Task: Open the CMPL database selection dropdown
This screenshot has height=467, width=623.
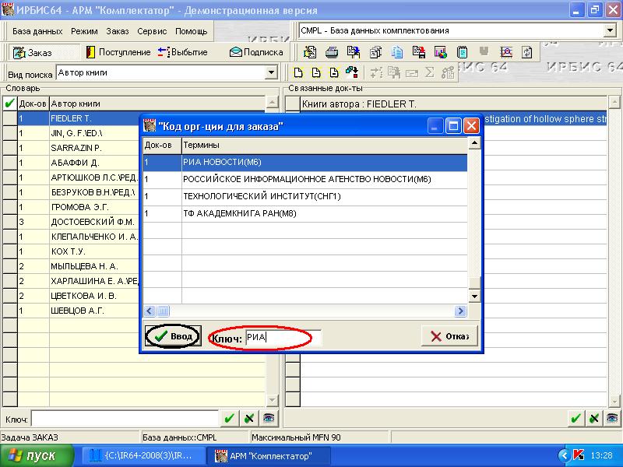Action: [610, 31]
